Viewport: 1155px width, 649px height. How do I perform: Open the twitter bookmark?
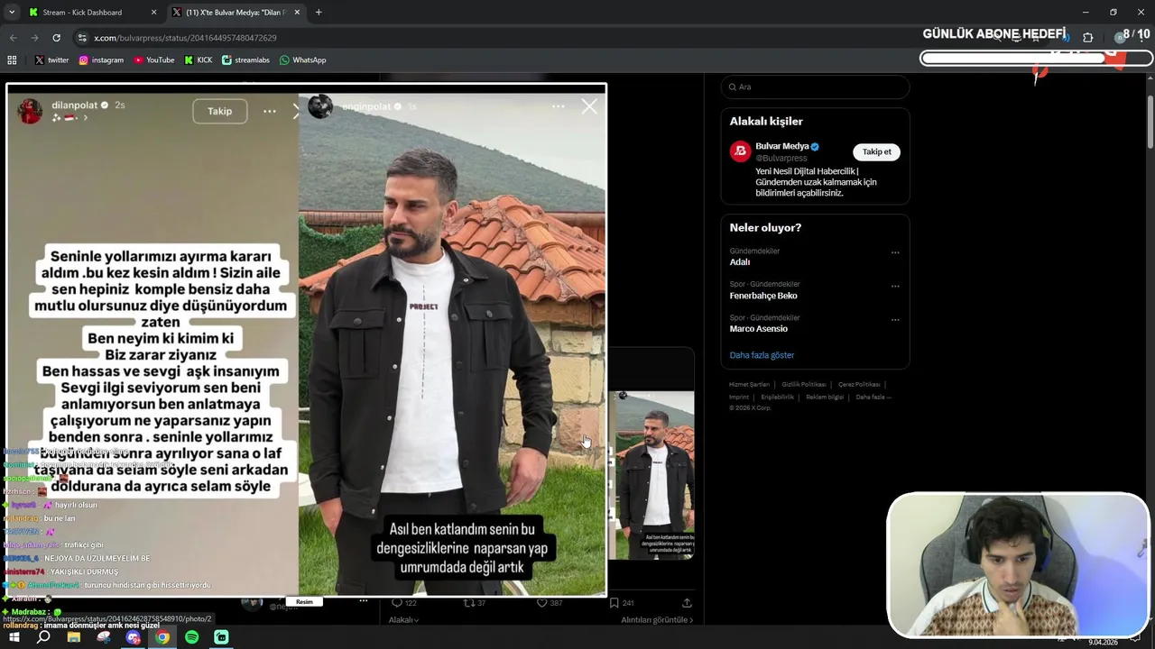(x=51, y=60)
